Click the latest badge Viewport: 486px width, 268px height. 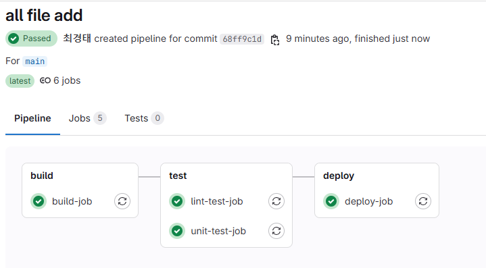pyautogui.click(x=20, y=81)
